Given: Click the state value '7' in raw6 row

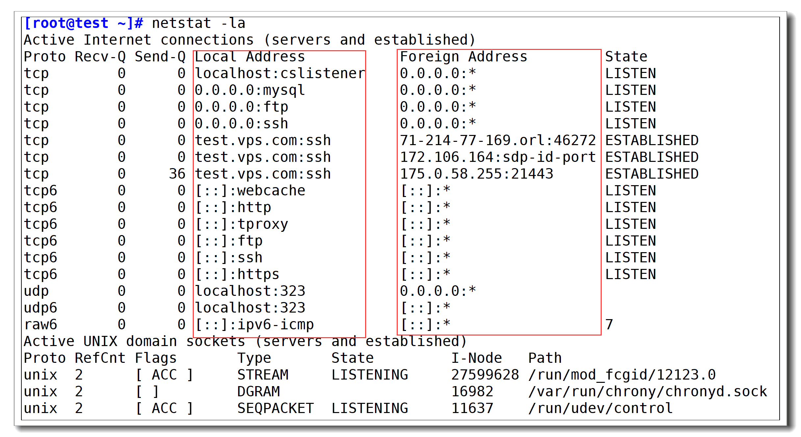Looking at the screenshot, I should tap(609, 325).
